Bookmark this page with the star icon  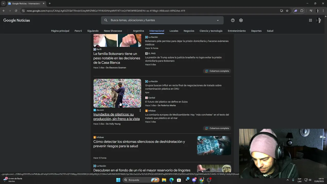(x=287, y=11)
